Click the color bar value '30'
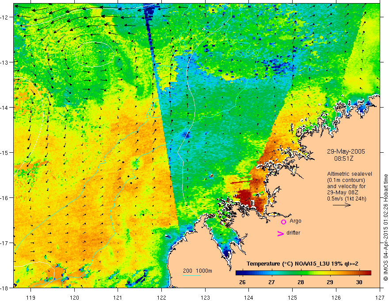Viewport: 389px width, 301px height. tap(359, 282)
